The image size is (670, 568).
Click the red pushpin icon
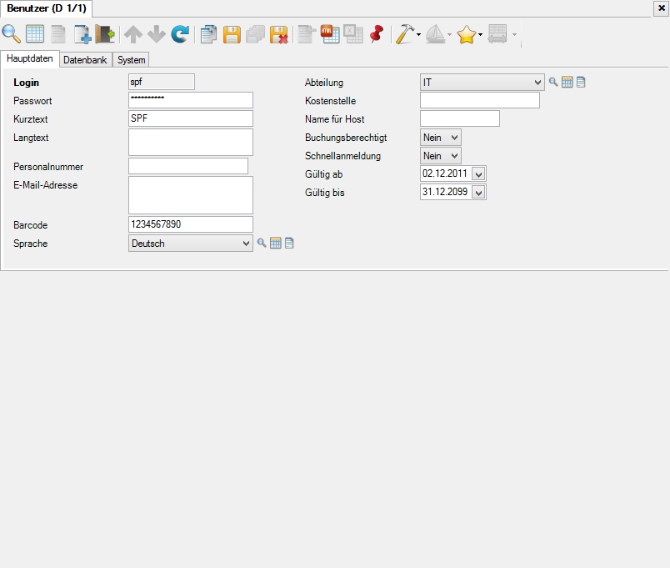point(376,34)
